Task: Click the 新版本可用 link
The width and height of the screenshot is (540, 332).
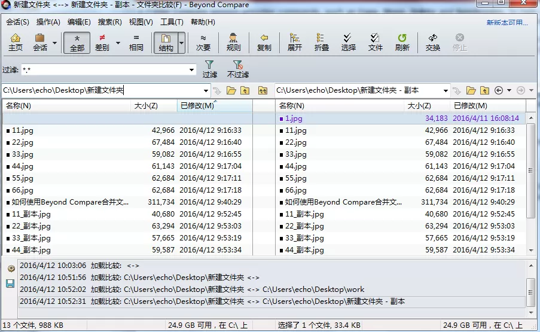Action: (507, 23)
